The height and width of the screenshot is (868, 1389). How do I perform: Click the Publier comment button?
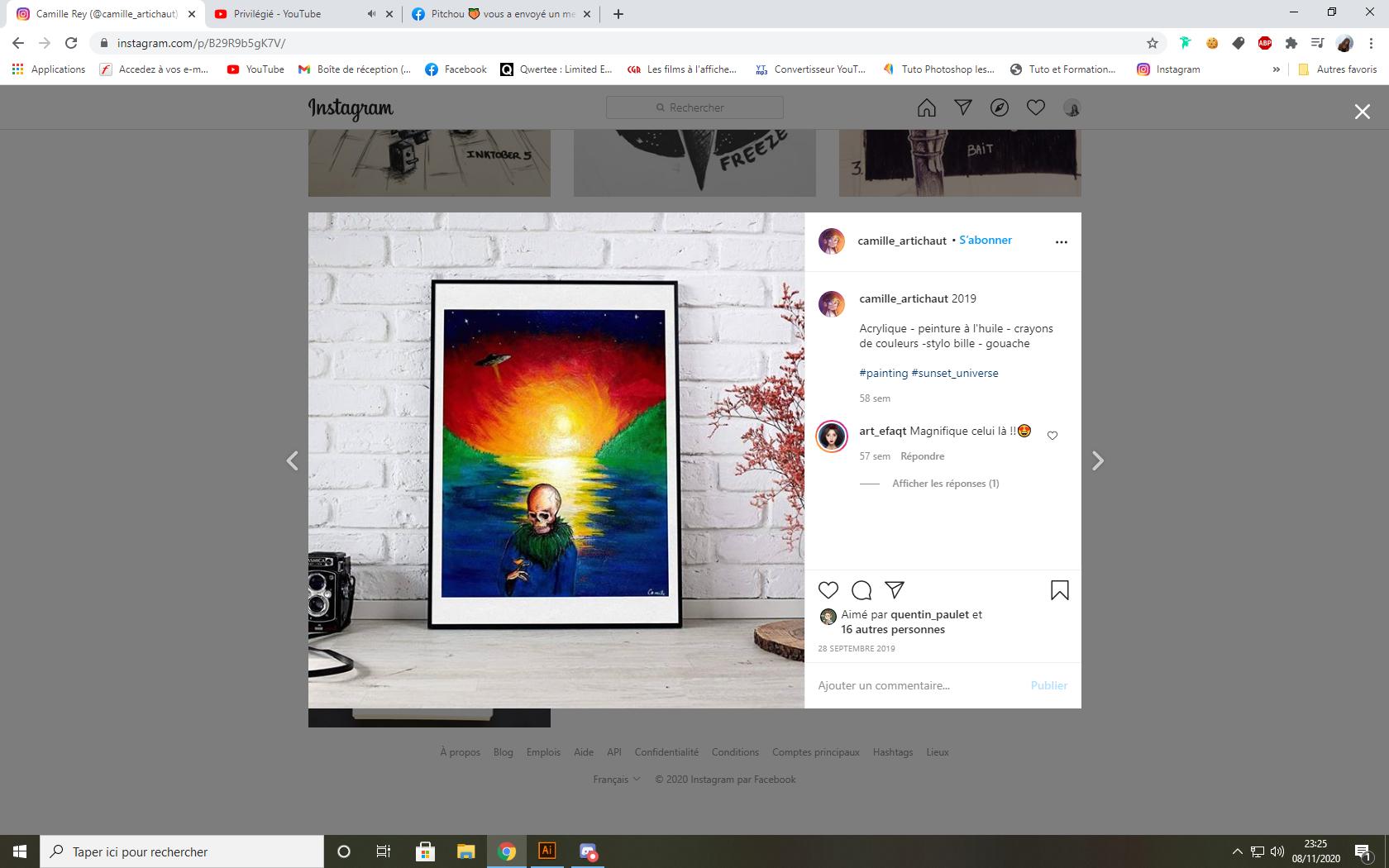[x=1049, y=685]
